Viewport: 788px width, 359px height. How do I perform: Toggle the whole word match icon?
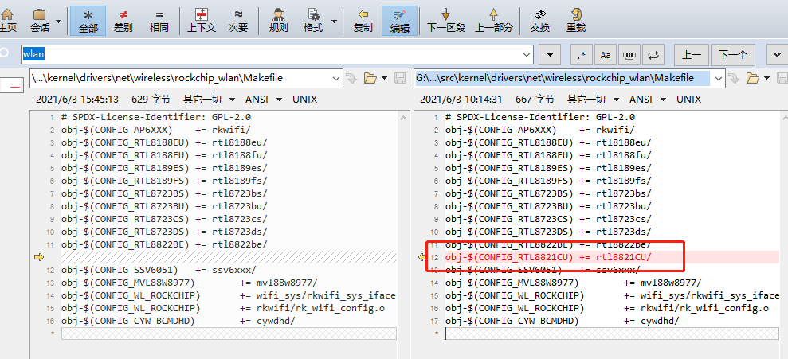629,54
